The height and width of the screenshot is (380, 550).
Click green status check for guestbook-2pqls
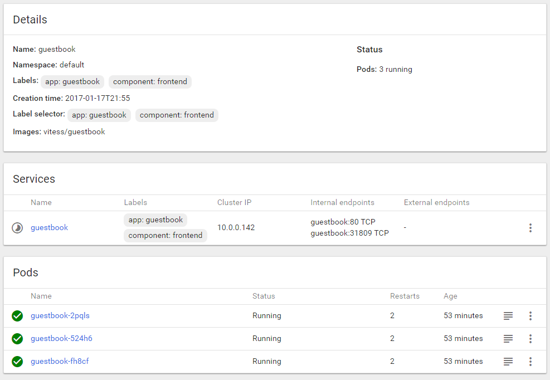(x=17, y=316)
